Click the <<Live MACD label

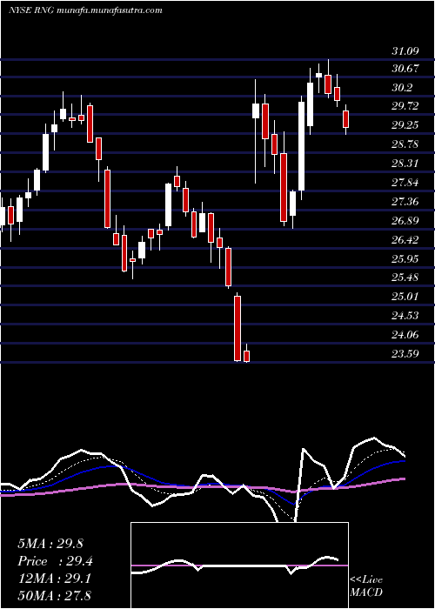tap(366, 586)
